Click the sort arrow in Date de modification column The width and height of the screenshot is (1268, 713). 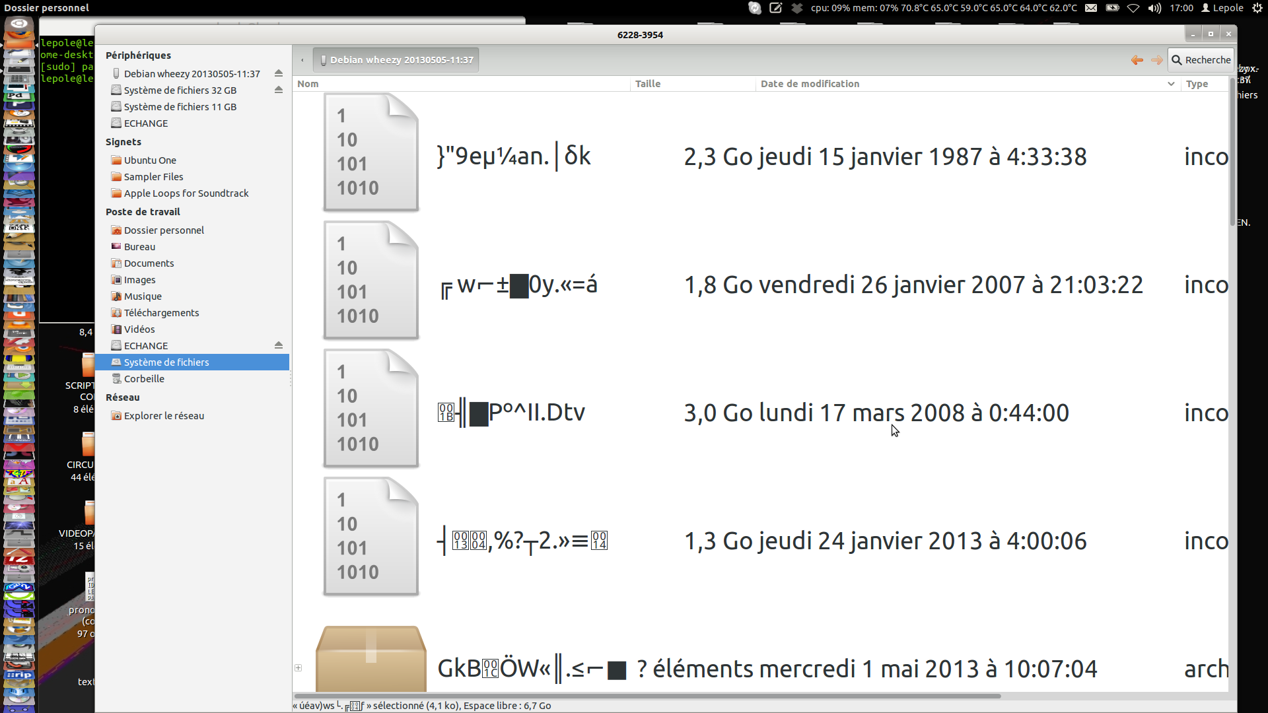pyautogui.click(x=1171, y=84)
